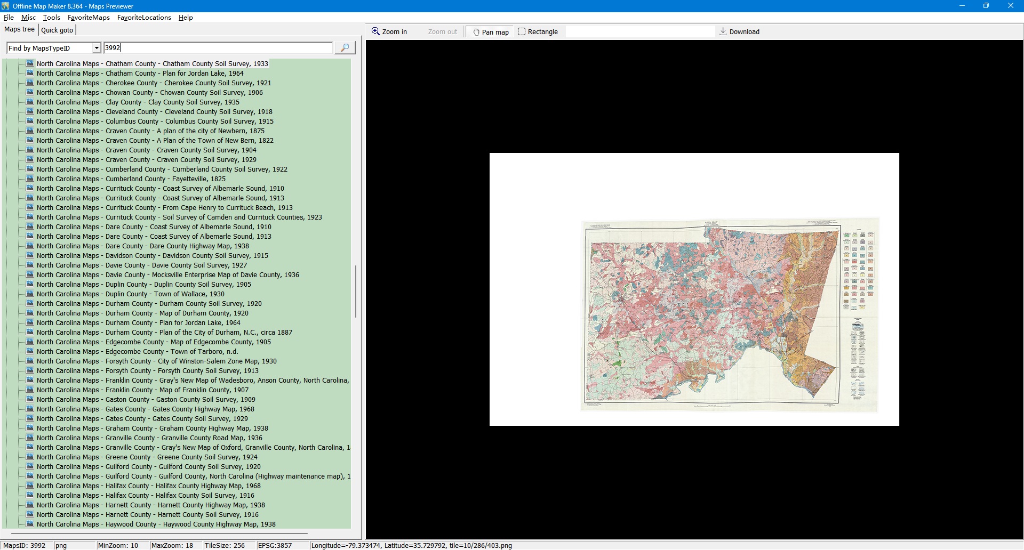Click the Download button
This screenshot has height=550, width=1024.
pos(739,32)
